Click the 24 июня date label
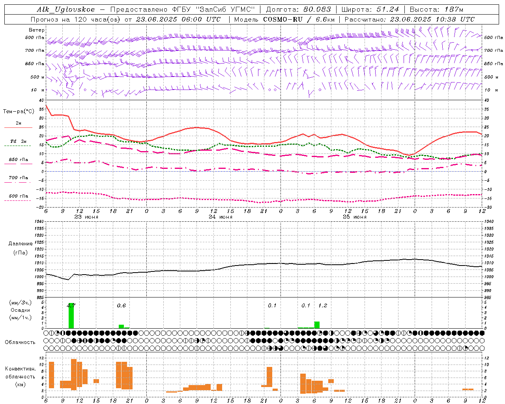 221,217
